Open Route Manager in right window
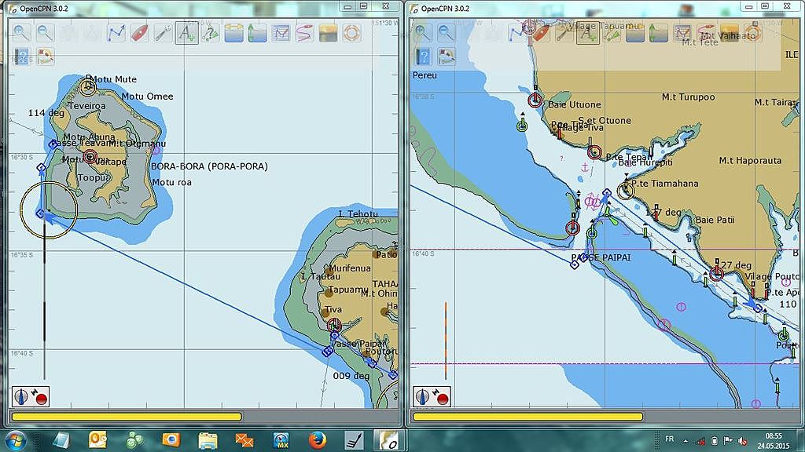The width and height of the screenshot is (805, 452). tap(683, 33)
